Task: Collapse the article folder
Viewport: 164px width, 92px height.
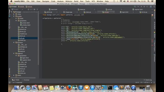Action: point(14,16)
